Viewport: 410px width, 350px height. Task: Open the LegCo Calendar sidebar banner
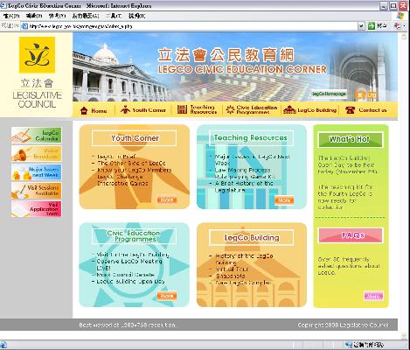pos(37,135)
